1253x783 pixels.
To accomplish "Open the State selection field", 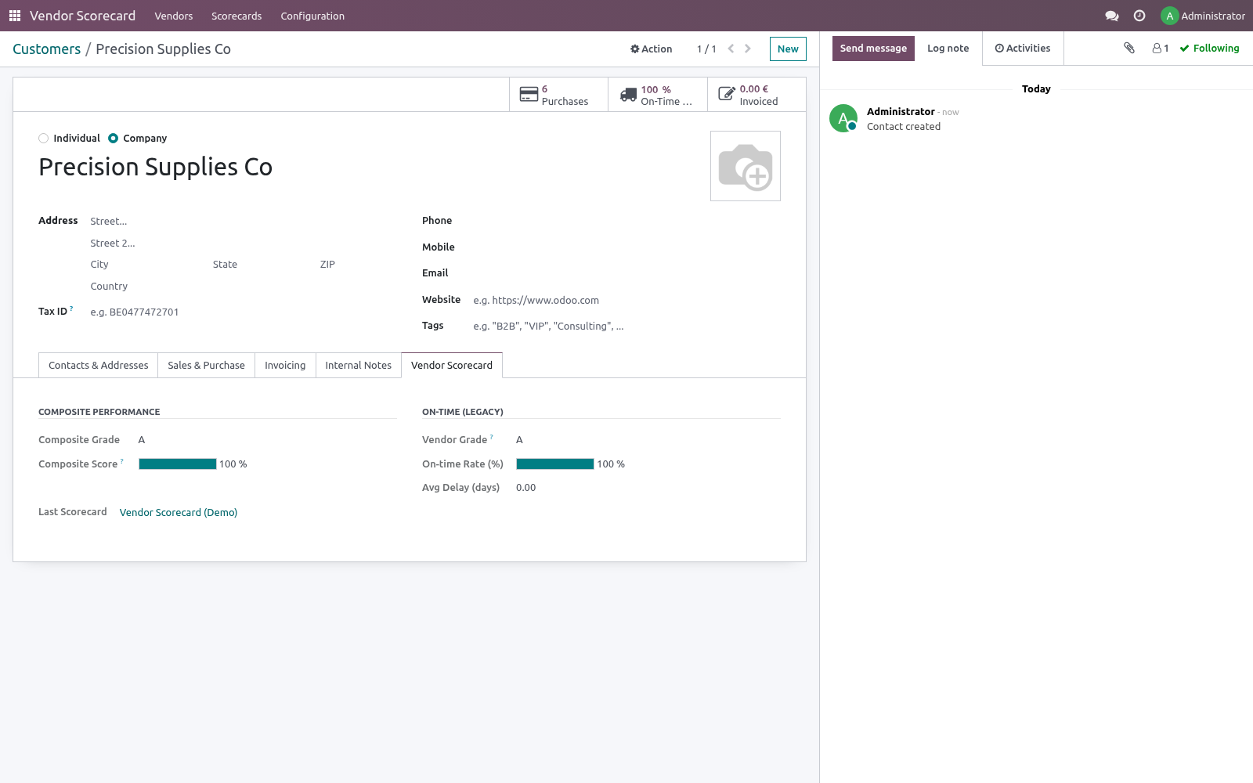I will tap(260, 265).
